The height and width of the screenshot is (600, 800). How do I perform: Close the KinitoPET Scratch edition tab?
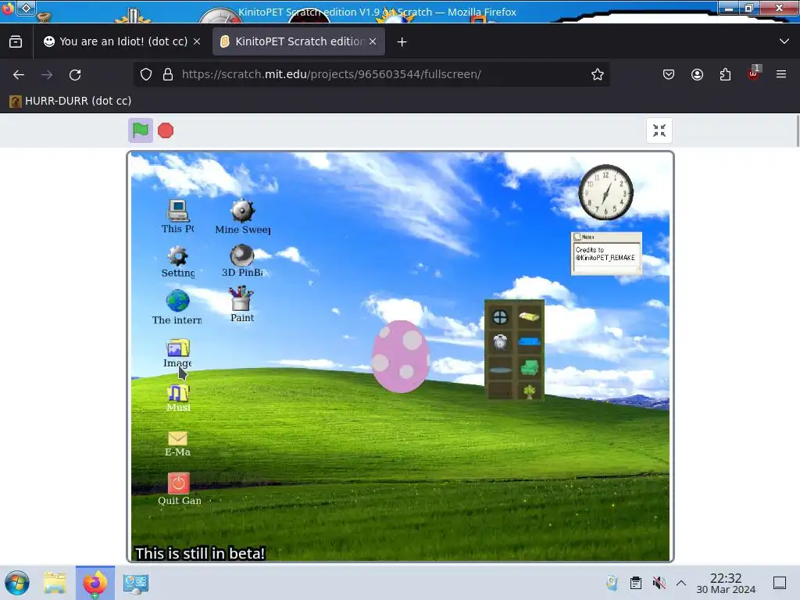point(373,41)
